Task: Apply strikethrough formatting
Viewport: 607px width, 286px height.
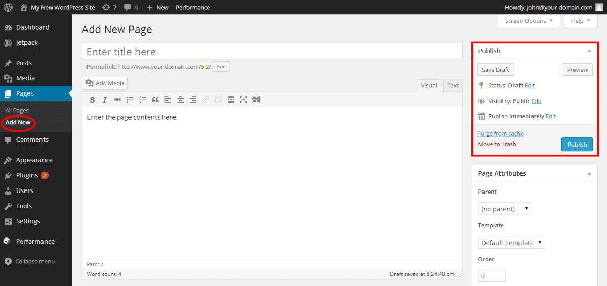Action: 117,100
